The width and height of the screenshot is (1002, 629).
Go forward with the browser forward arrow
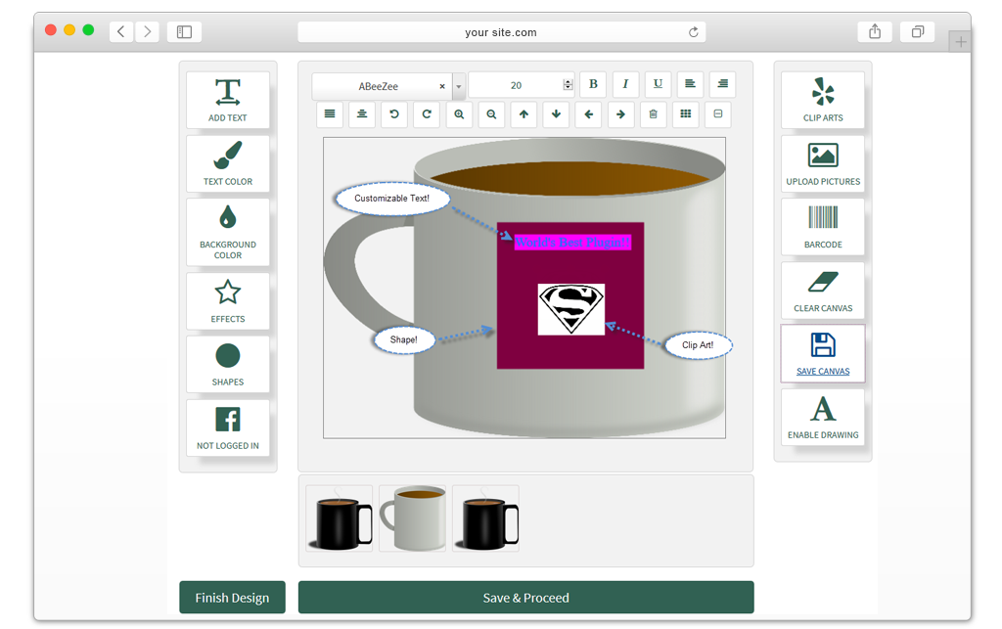(147, 31)
